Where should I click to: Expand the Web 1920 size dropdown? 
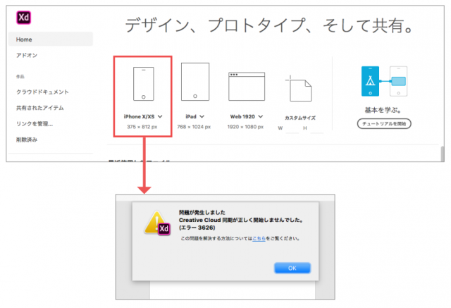click(x=261, y=116)
